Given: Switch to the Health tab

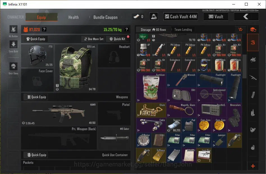Looking at the screenshot, I should [x=73, y=17].
